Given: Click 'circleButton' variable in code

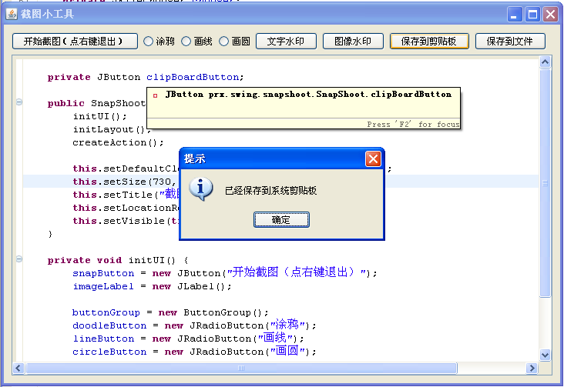Looking at the screenshot, I should (109, 352).
